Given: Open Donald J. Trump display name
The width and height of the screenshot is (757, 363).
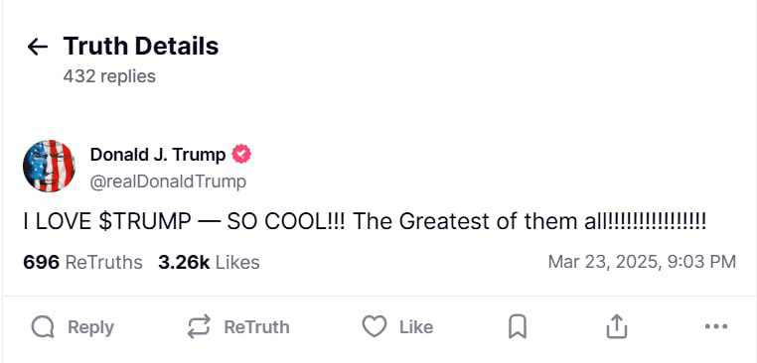Looking at the screenshot, I should point(158,155).
